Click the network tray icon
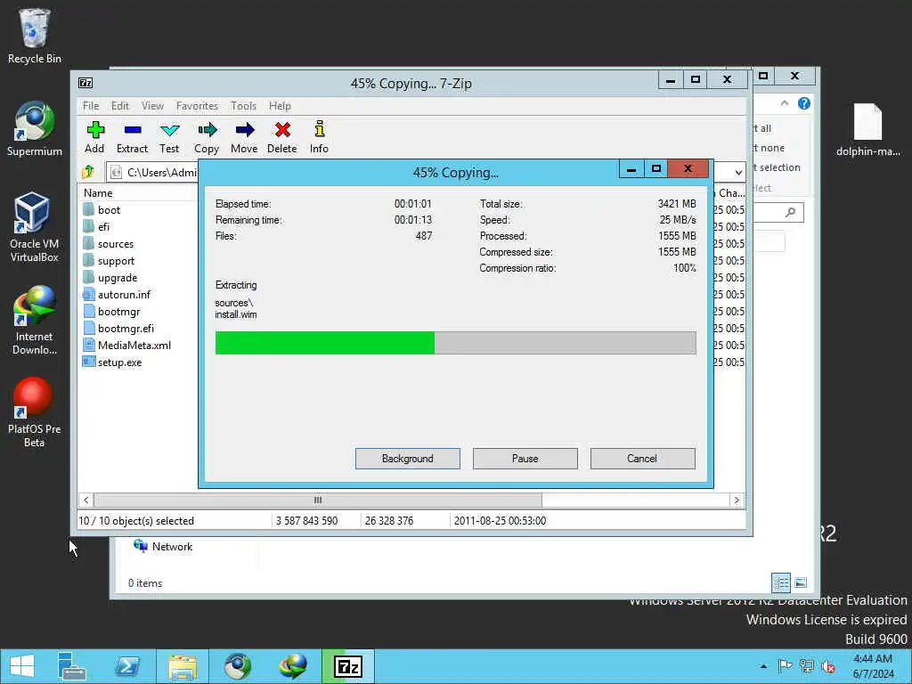 [807, 666]
